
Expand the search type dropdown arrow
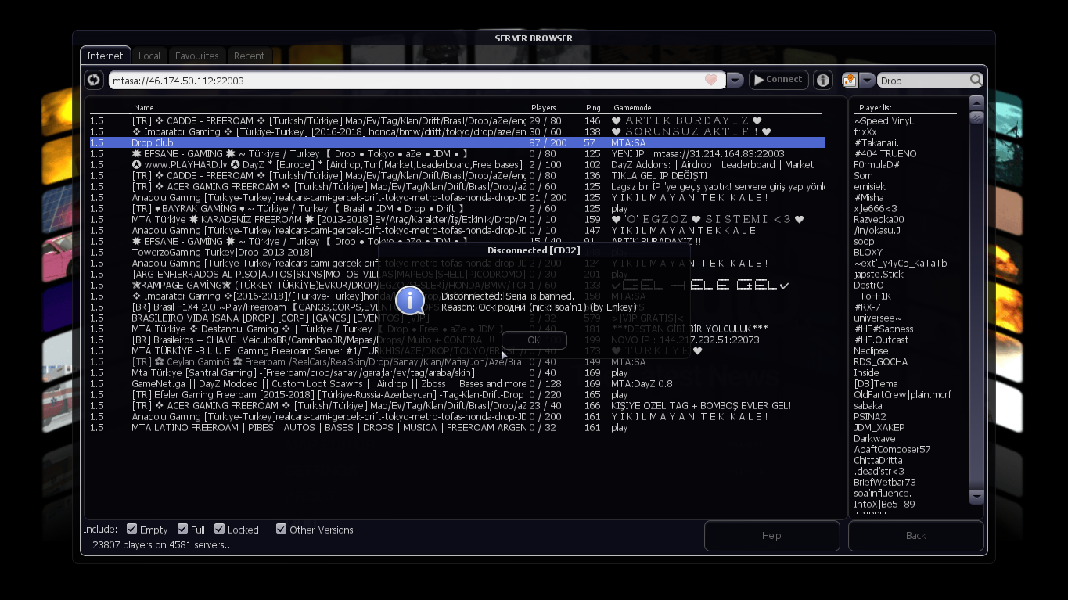click(x=867, y=80)
